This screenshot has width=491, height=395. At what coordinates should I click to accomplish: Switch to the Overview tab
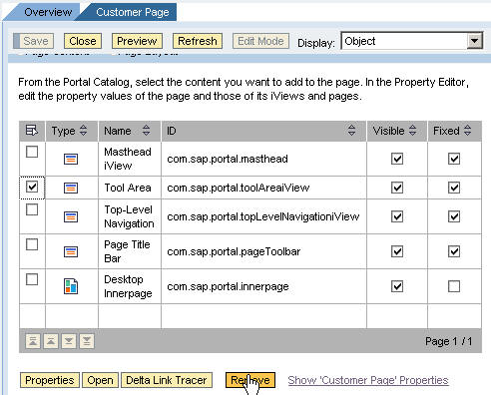point(48,12)
